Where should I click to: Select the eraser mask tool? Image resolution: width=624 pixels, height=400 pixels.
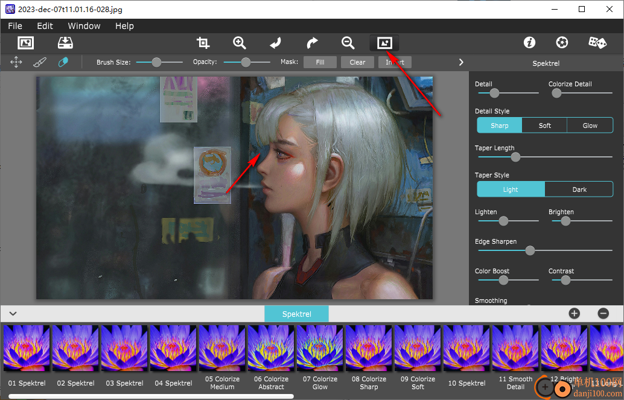point(63,62)
